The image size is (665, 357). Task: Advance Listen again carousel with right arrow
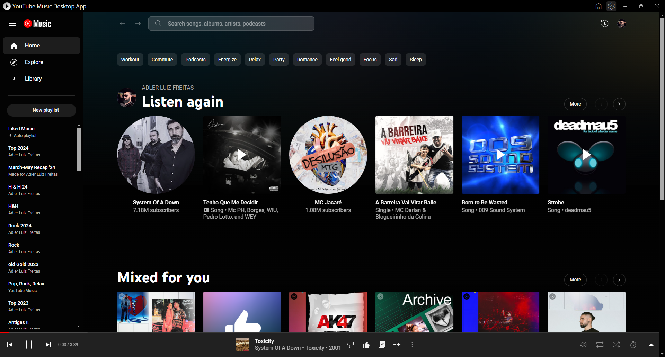coord(619,104)
